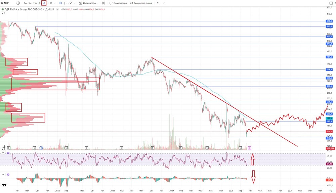Click the 298,6 price level label
Viewport: 336px width, 193px height.
329,86
